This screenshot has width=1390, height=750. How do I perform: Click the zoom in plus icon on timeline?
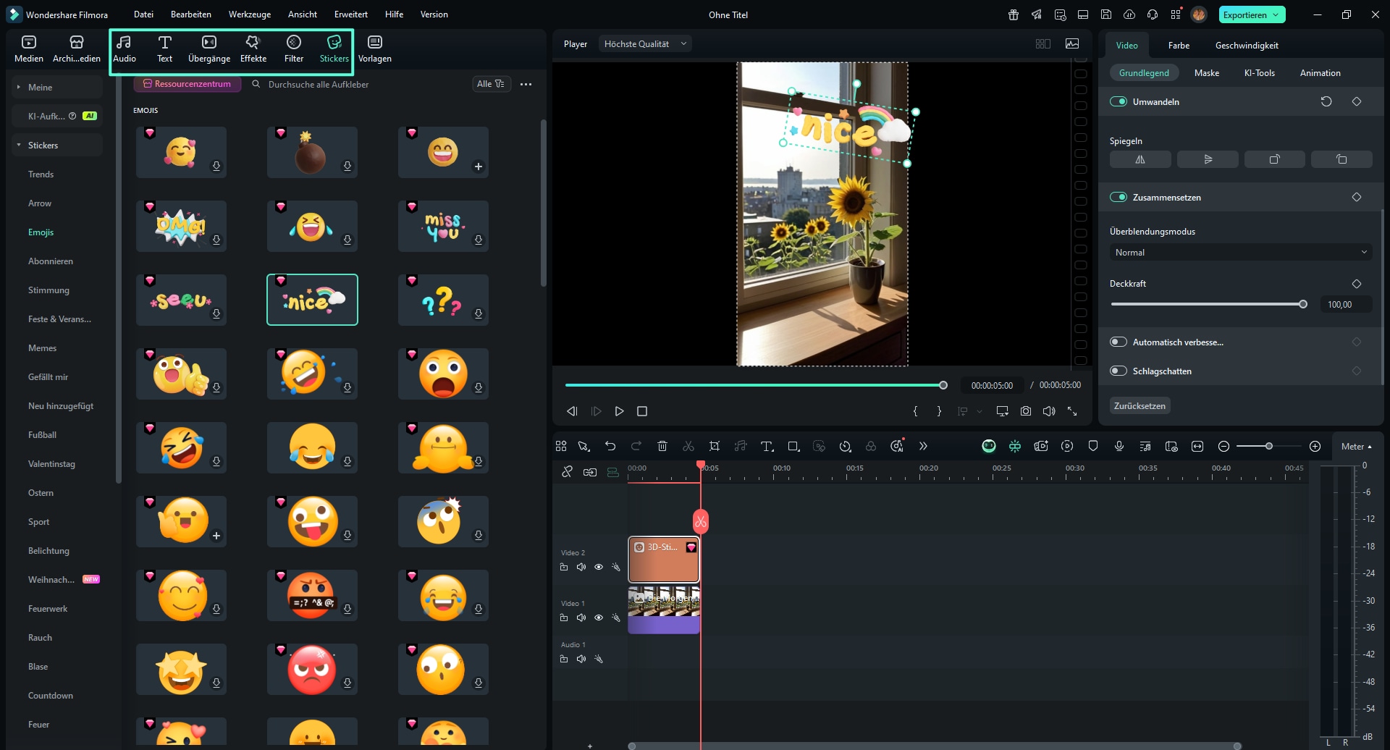click(x=1315, y=446)
